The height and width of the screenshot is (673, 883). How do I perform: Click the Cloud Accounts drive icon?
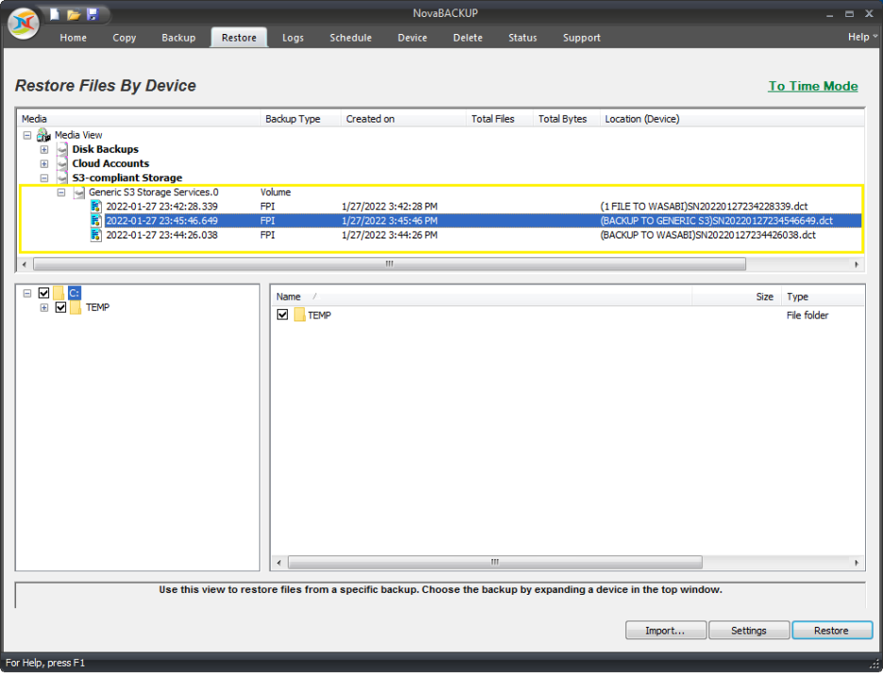(x=62, y=163)
